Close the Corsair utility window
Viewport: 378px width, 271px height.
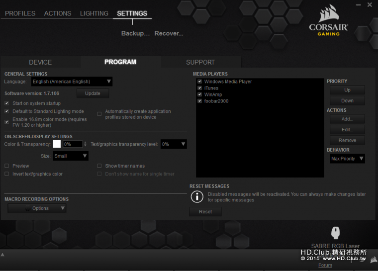pos(370,4)
